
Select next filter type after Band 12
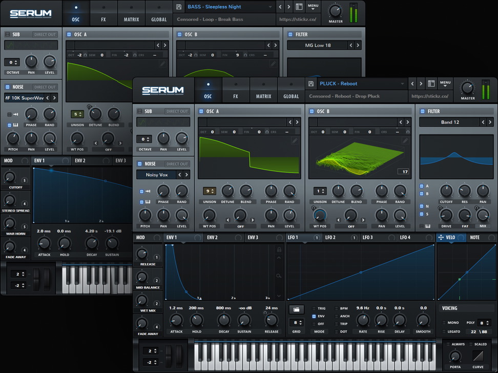point(490,122)
